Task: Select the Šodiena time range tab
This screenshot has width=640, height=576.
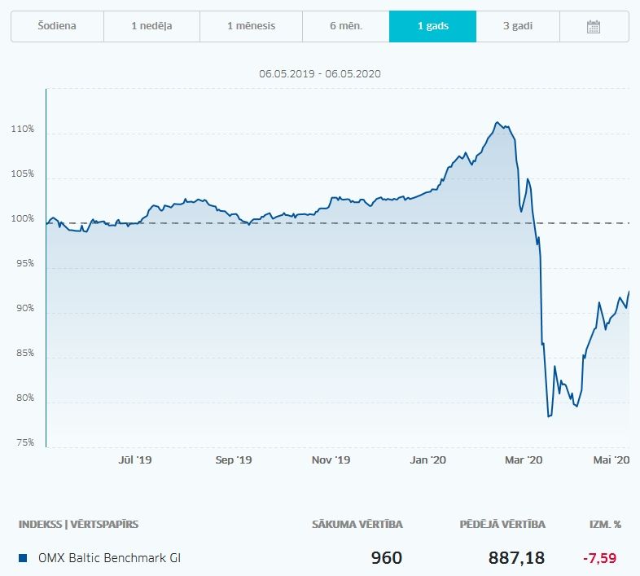Action: [57, 27]
